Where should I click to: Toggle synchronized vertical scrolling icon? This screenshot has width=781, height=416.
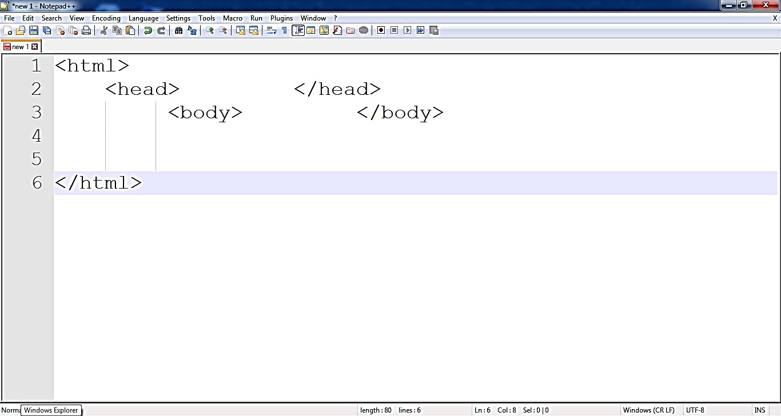[241, 30]
